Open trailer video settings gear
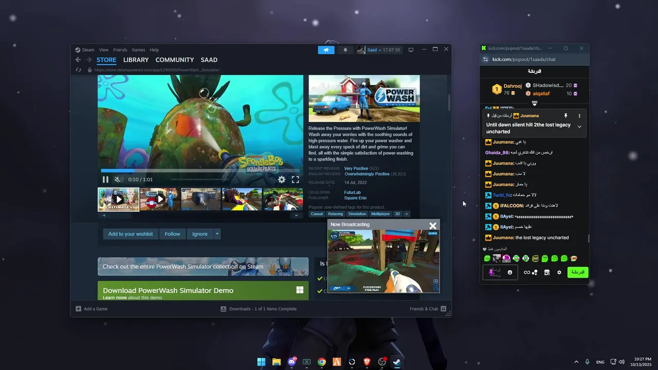The image size is (658, 370). coord(282,179)
